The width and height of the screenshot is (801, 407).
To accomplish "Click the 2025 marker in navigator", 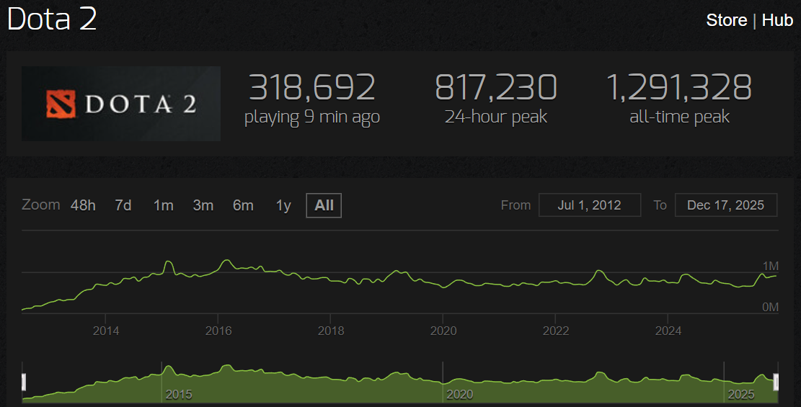I will pyautogui.click(x=741, y=394).
